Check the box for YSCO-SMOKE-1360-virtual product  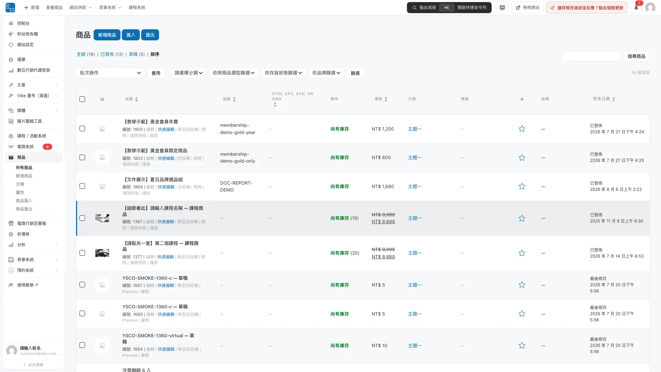point(82,345)
